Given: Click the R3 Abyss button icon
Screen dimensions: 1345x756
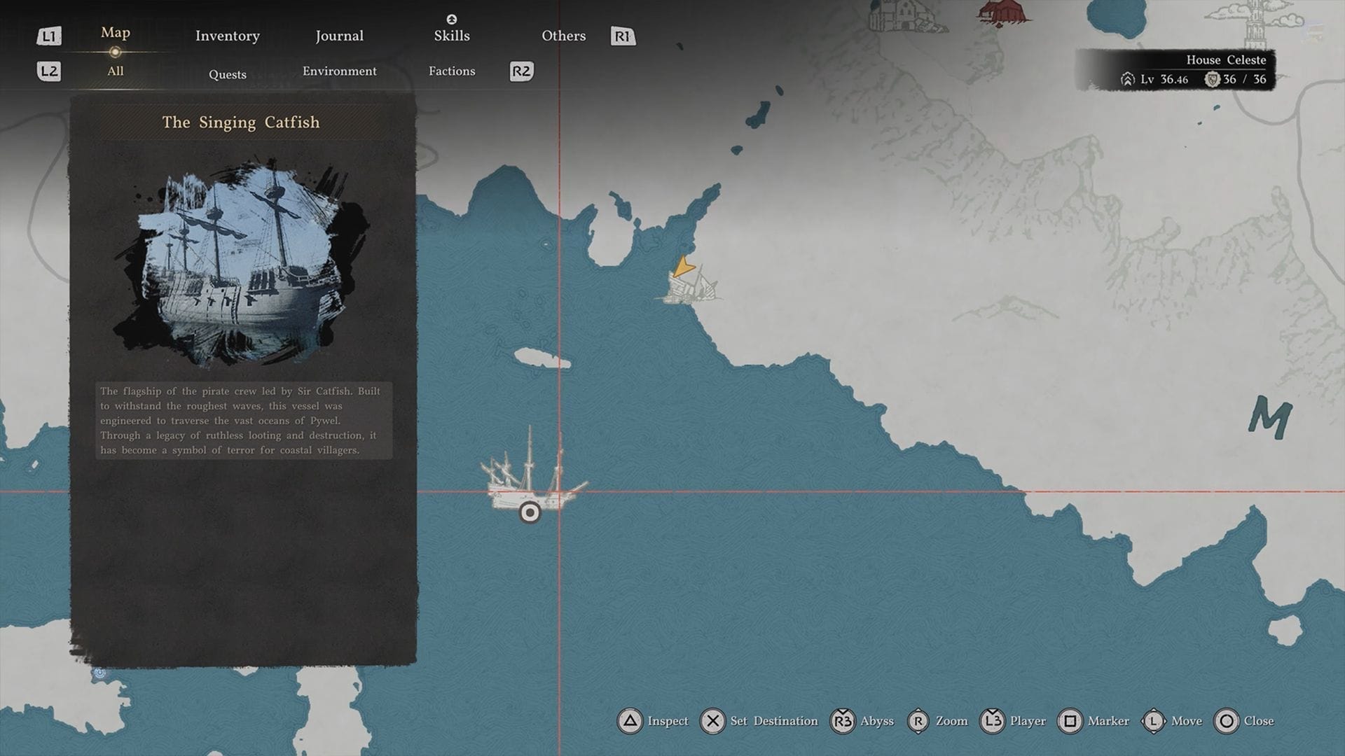Looking at the screenshot, I should click(x=843, y=721).
